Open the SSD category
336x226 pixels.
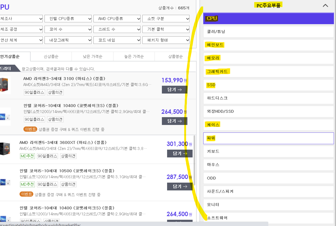[x=269, y=85]
